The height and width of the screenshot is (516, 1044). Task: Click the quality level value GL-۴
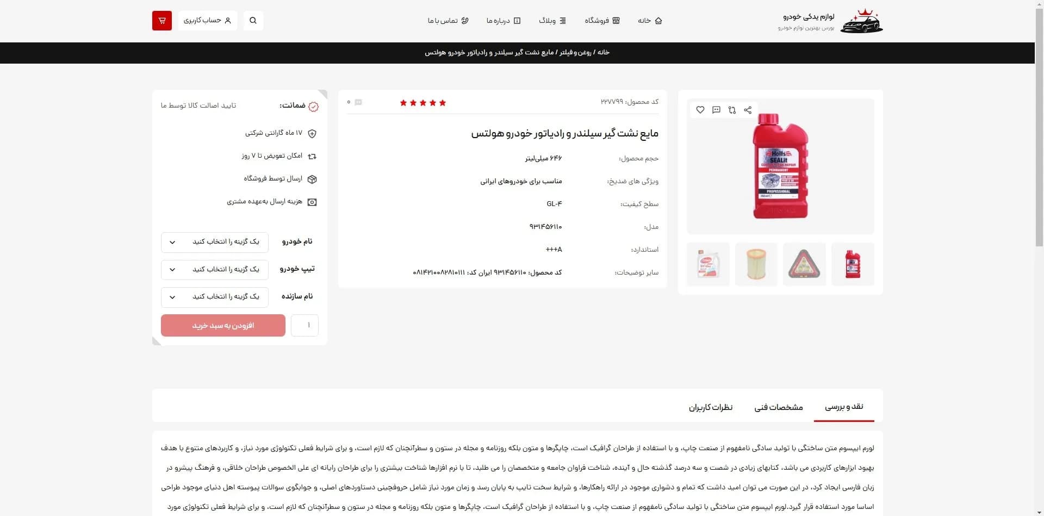[554, 204]
